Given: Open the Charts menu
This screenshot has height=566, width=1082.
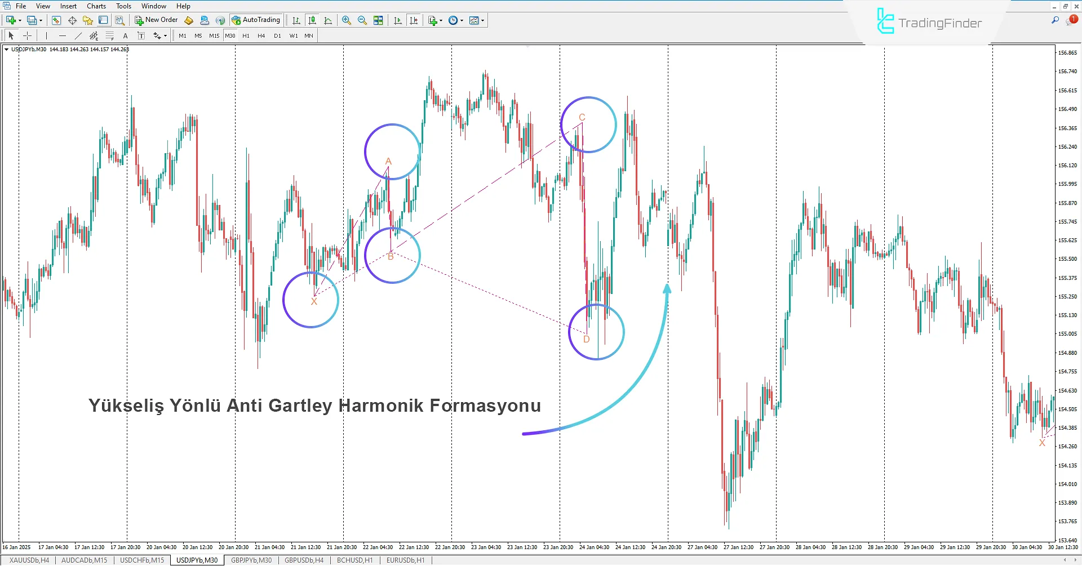Looking at the screenshot, I should [x=96, y=6].
